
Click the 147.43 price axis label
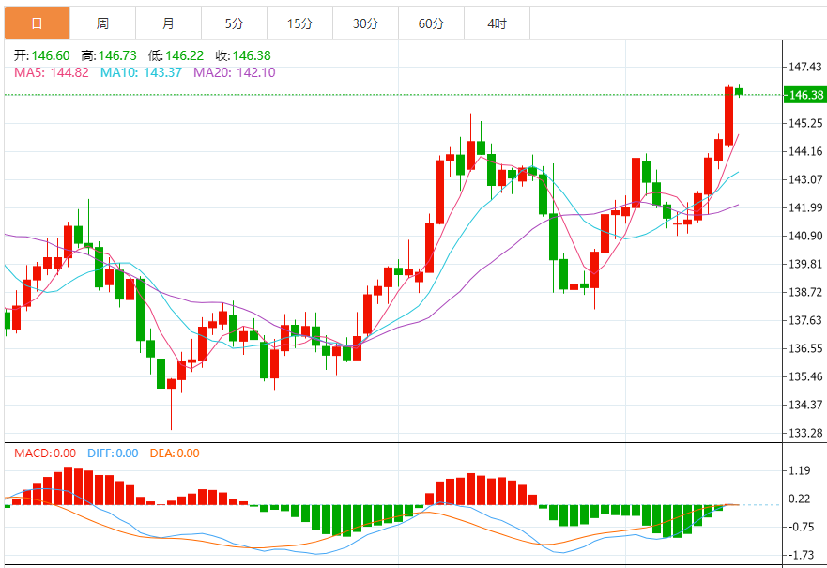coord(805,67)
